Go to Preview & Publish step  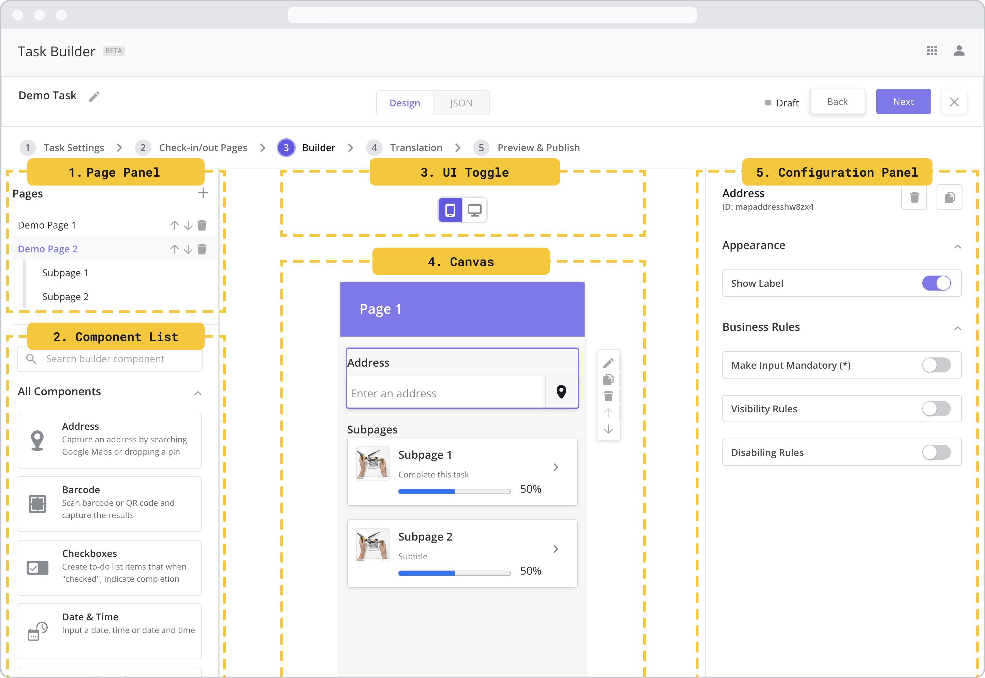tap(527, 148)
